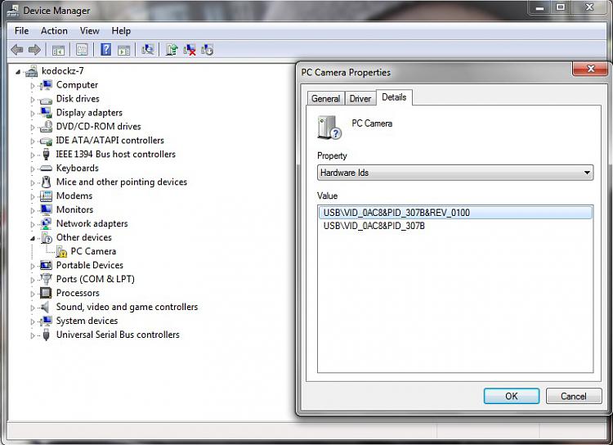Open the Action menu
This screenshot has height=445, width=613.
point(54,30)
